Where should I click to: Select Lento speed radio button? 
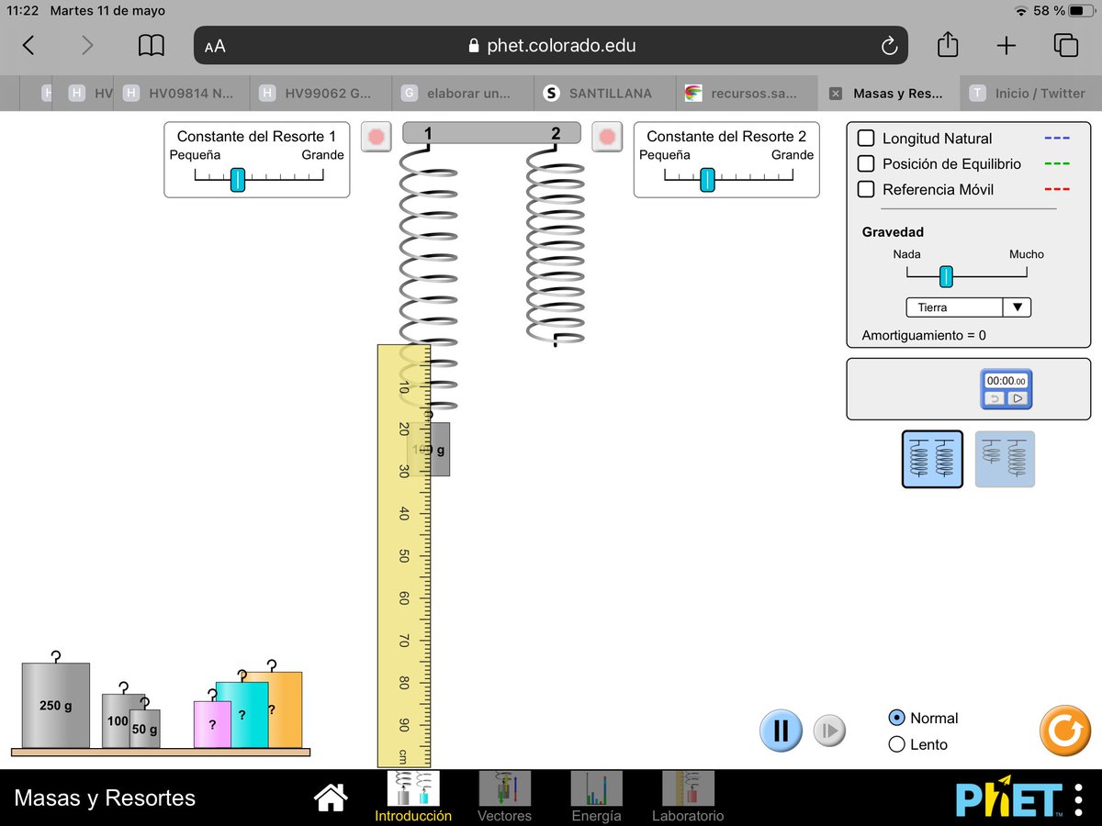(897, 744)
